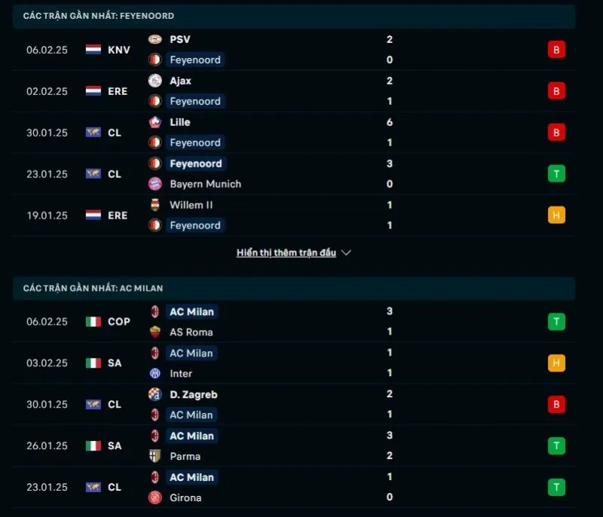
Task: Expand the AC Milan vs Inter match row
Action: click(301, 363)
